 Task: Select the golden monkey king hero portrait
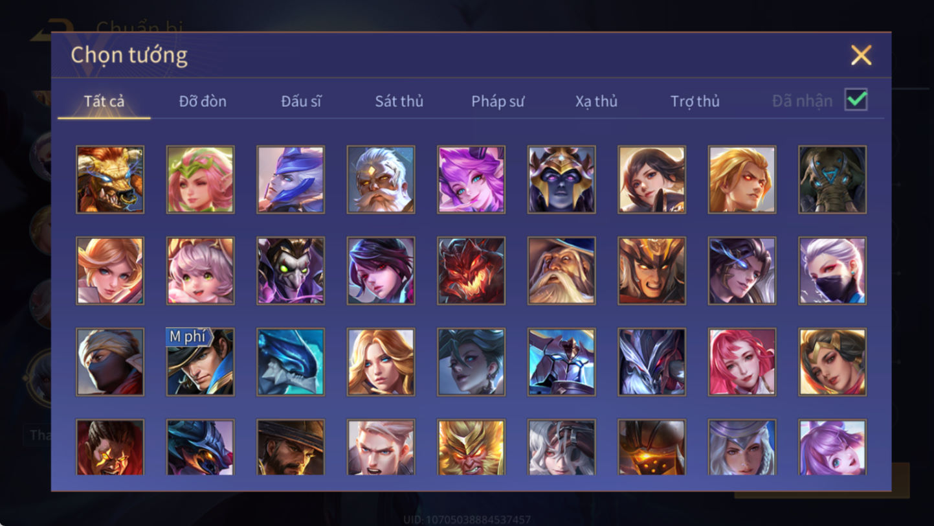471,447
